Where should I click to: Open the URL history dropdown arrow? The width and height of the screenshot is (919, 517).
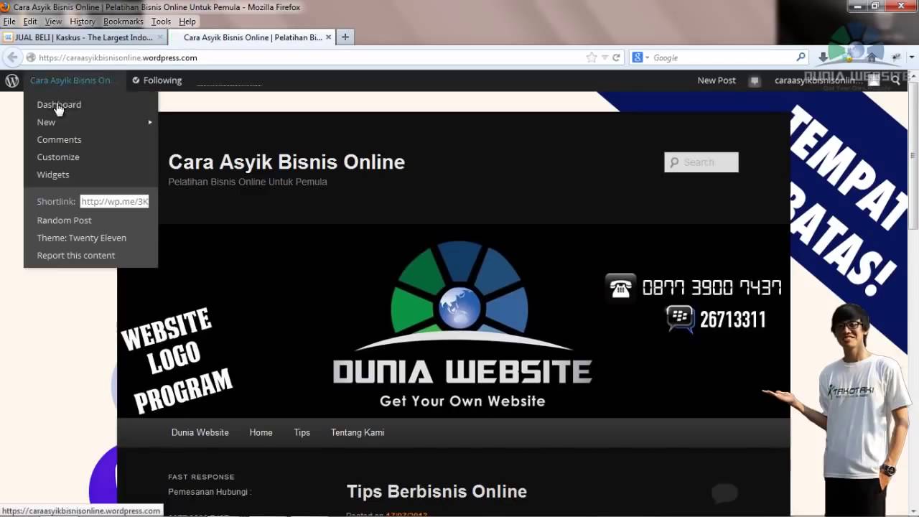point(605,57)
